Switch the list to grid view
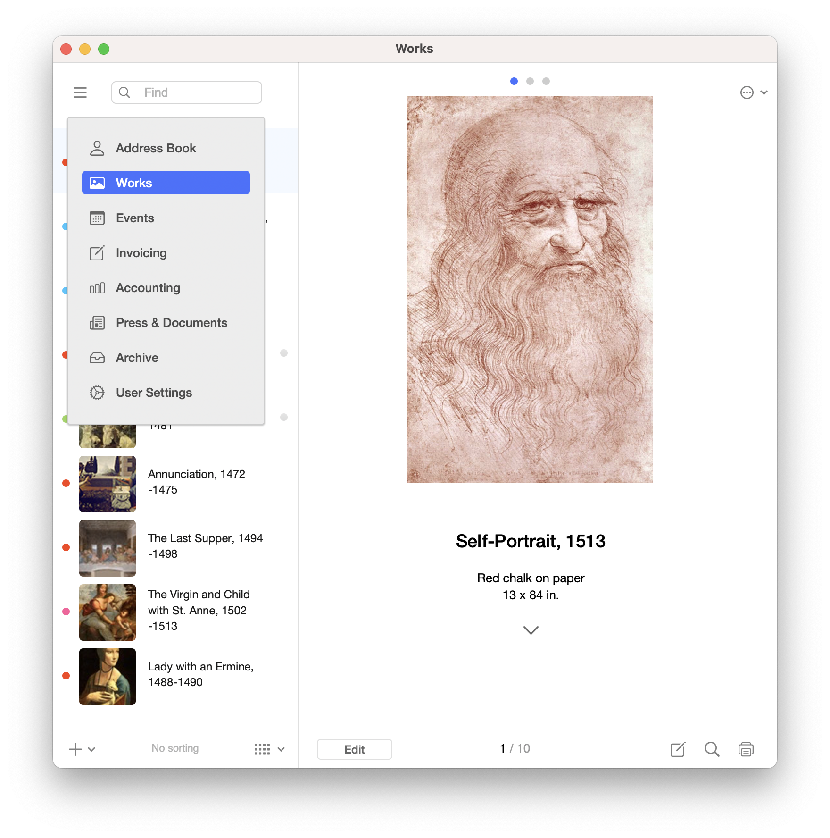The image size is (830, 838). (x=262, y=749)
